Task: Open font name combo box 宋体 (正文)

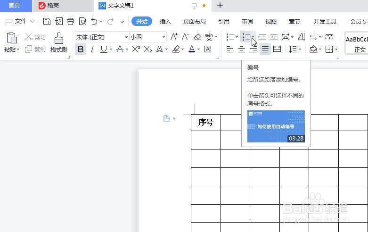Action: coord(102,37)
